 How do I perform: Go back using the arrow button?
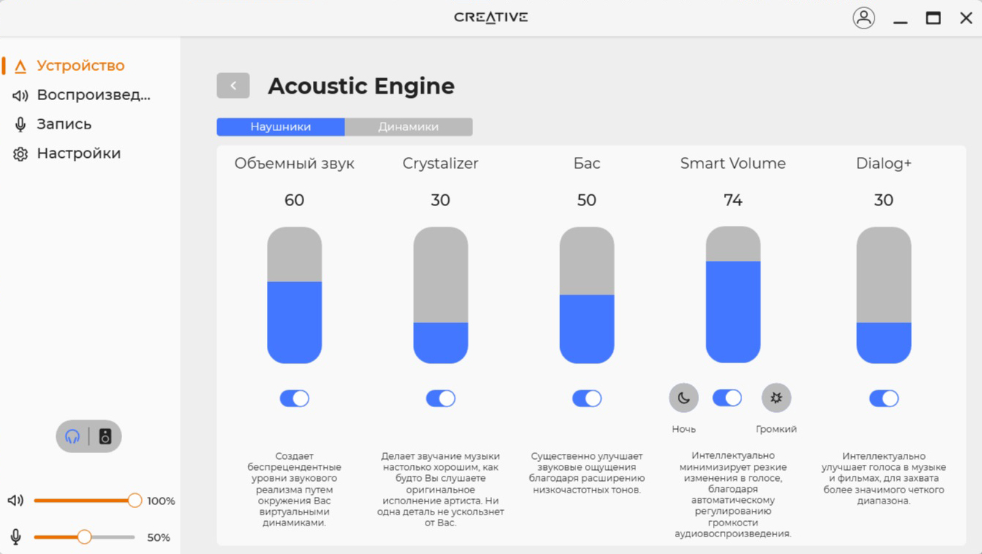233,86
